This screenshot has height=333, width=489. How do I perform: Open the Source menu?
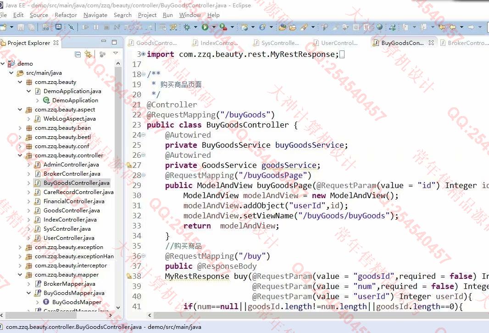[x=39, y=15]
